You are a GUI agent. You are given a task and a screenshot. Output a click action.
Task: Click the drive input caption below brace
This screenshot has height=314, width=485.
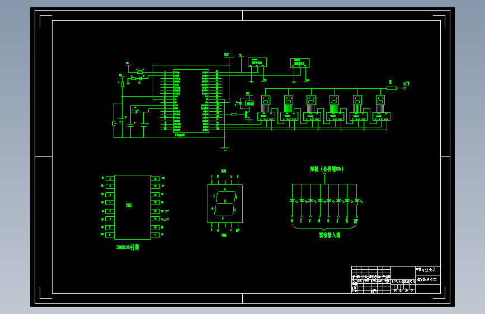(329, 235)
